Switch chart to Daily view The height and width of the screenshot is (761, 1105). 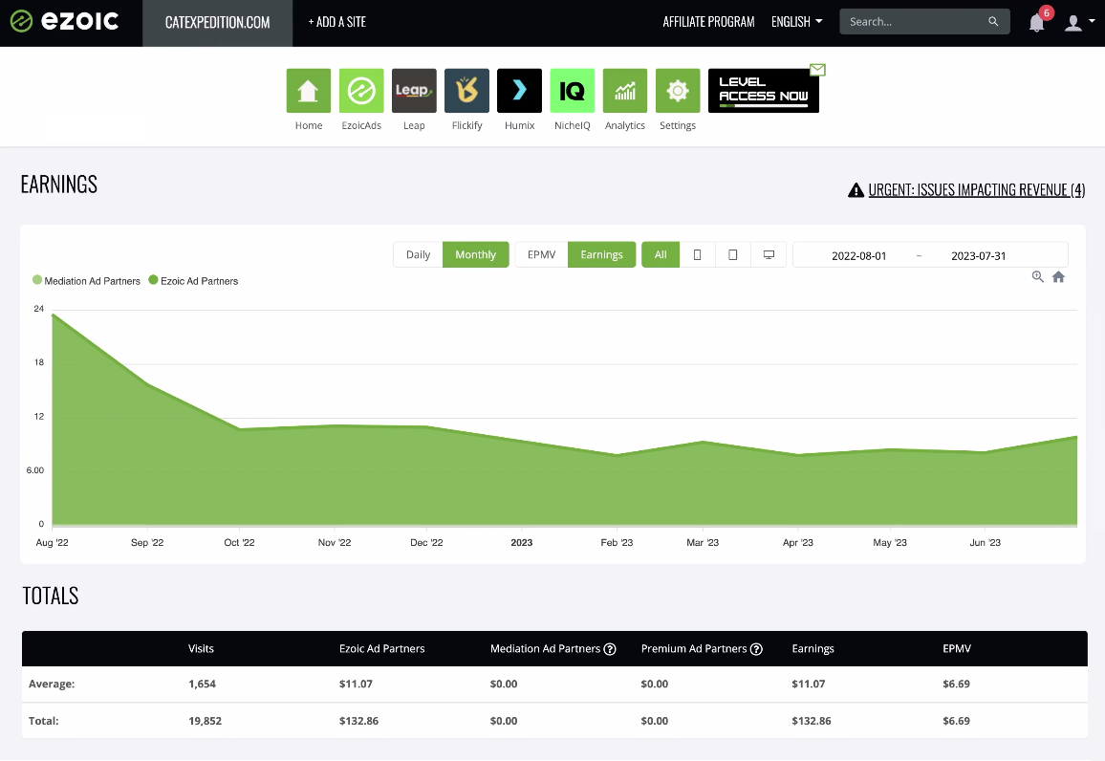click(418, 254)
